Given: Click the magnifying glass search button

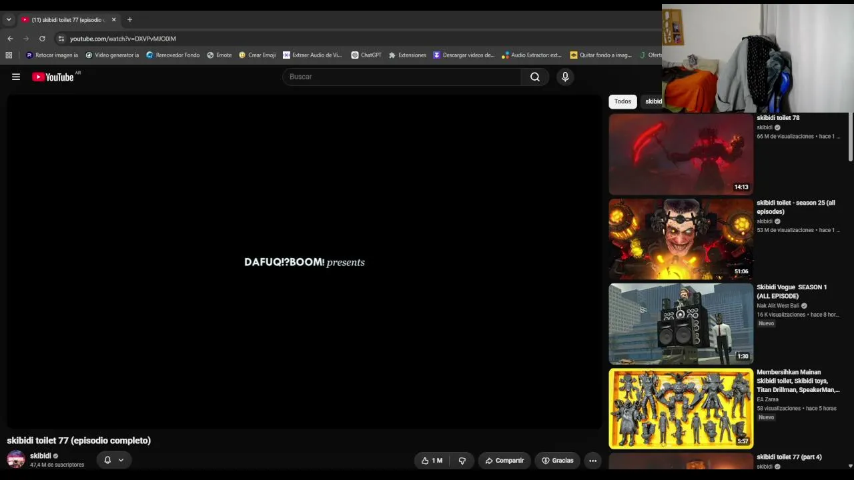Looking at the screenshot, I should point(535,77).
